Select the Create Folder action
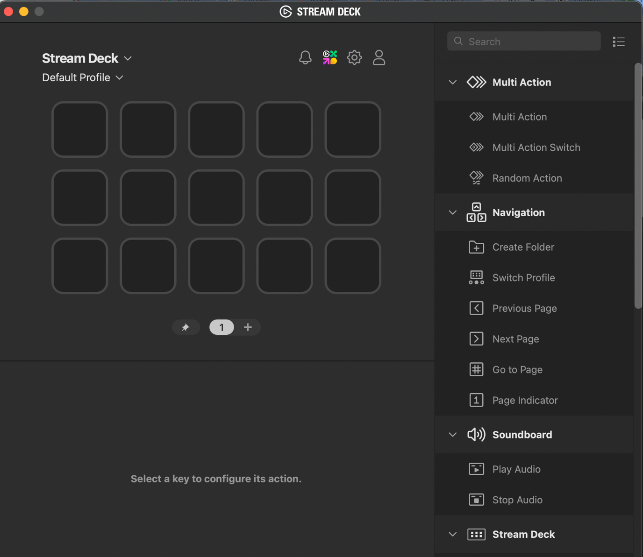Screen dimensions: 643x557 523,247
